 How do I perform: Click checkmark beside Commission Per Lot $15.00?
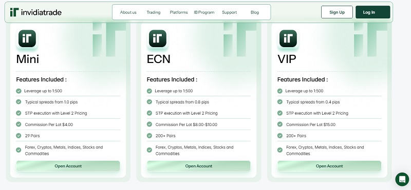tap(280, 124)
